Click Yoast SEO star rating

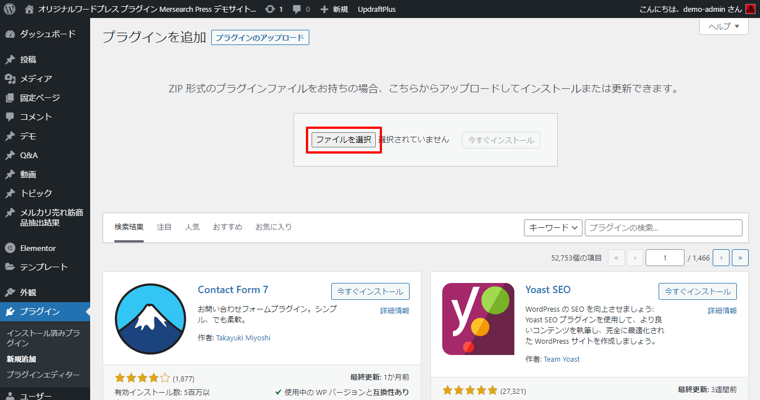click(470, 390)
